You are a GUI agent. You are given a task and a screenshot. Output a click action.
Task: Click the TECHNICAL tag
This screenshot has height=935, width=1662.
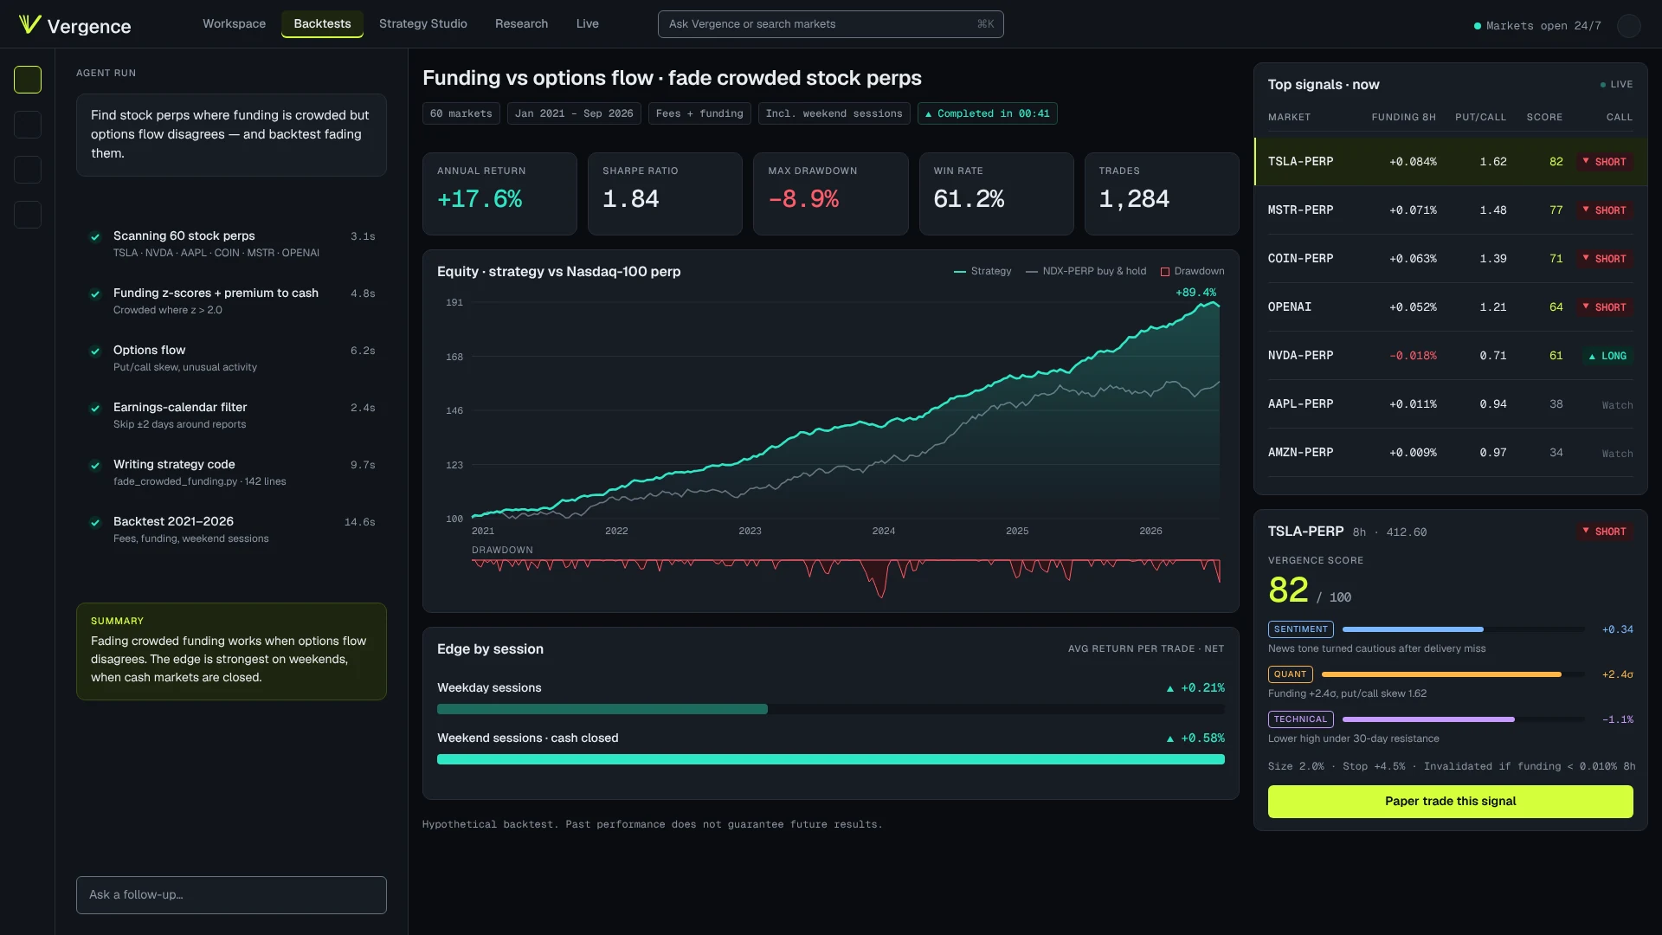(x=1300, y=719)
